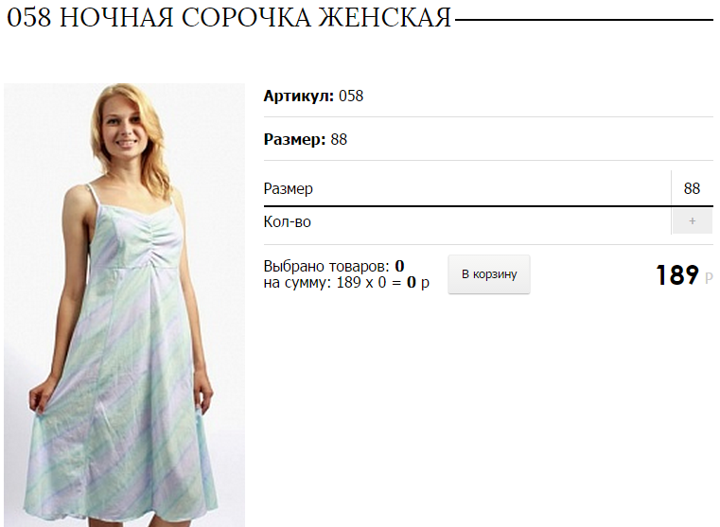
Task: Click the 189 x 0 multiplication text
Action: click(361, 282)
